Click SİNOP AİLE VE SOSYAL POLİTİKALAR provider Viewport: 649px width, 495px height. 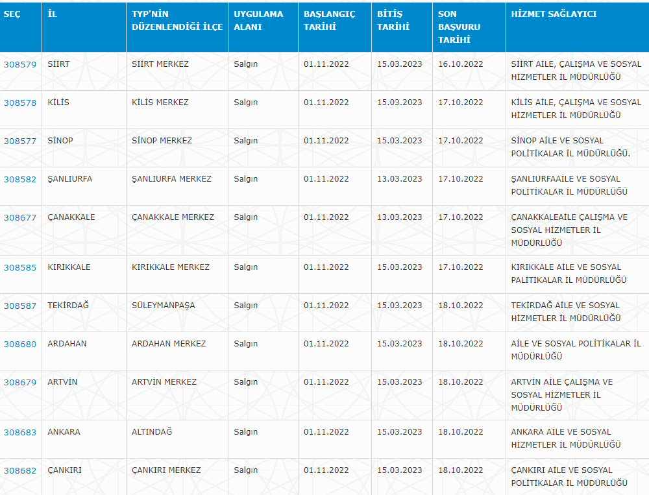click(x=570, y=147)
